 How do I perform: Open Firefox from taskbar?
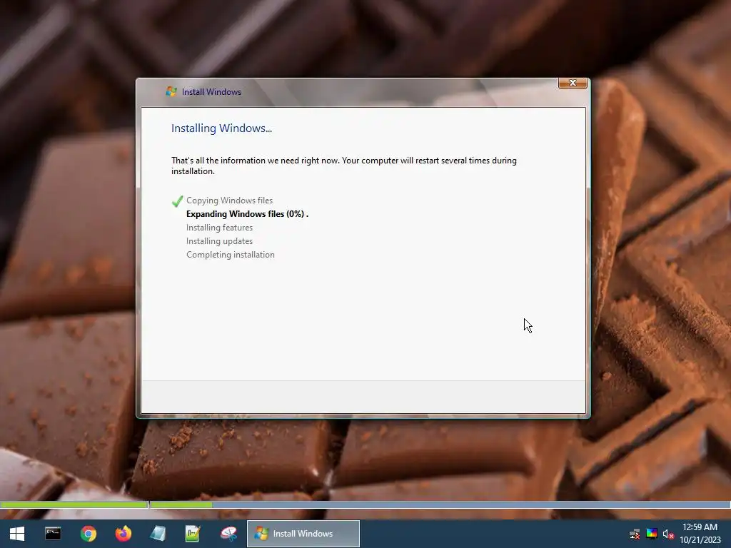[x=123, y=534]
